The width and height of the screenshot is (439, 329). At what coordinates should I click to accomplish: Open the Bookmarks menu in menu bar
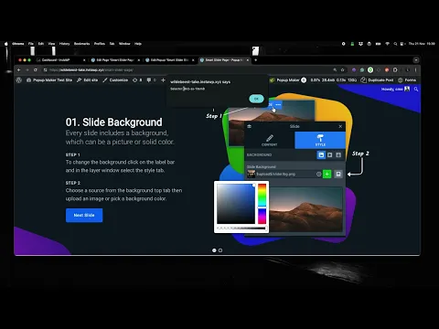81,44
